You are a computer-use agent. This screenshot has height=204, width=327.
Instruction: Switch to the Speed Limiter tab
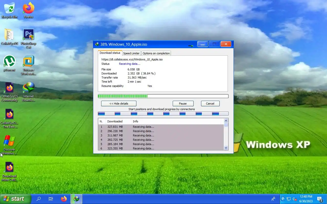(131, 53)
